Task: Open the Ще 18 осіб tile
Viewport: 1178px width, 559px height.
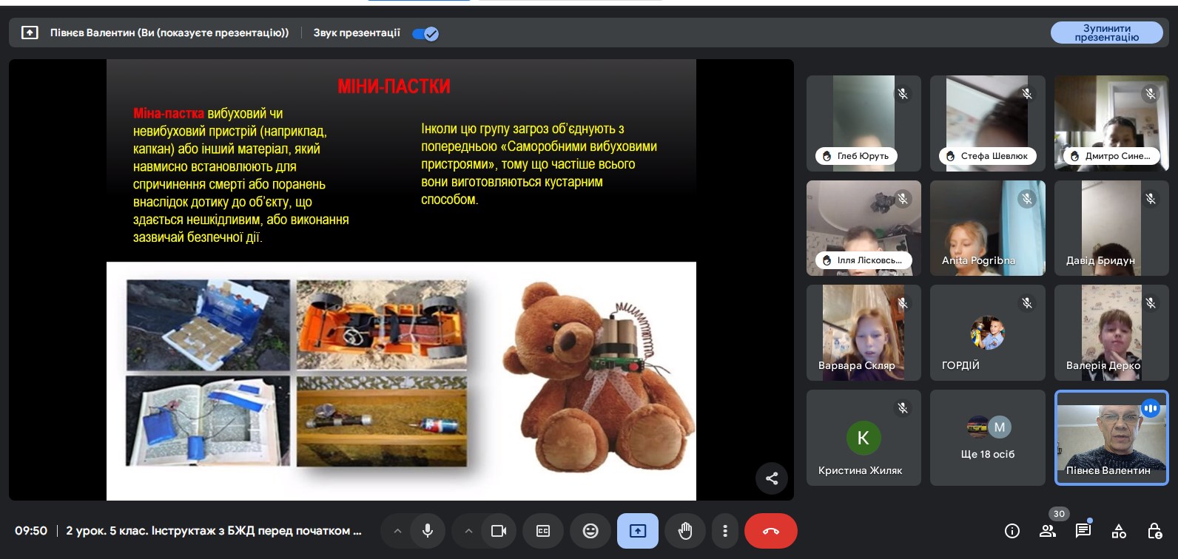Action: 988,438
